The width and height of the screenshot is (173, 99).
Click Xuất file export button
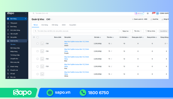coord(154,19)
